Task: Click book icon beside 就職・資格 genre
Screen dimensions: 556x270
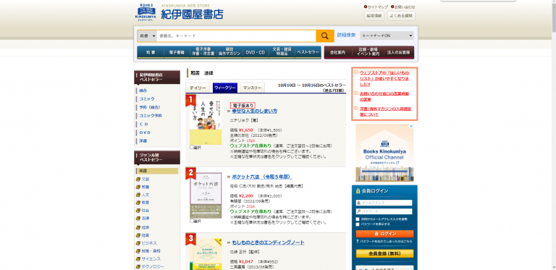Action: click(x=138, y=251)
